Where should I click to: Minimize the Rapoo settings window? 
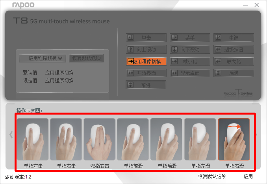click(245, 5)
